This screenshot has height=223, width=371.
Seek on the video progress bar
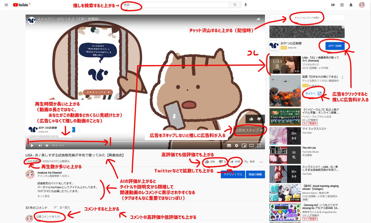tap(145, 141)
